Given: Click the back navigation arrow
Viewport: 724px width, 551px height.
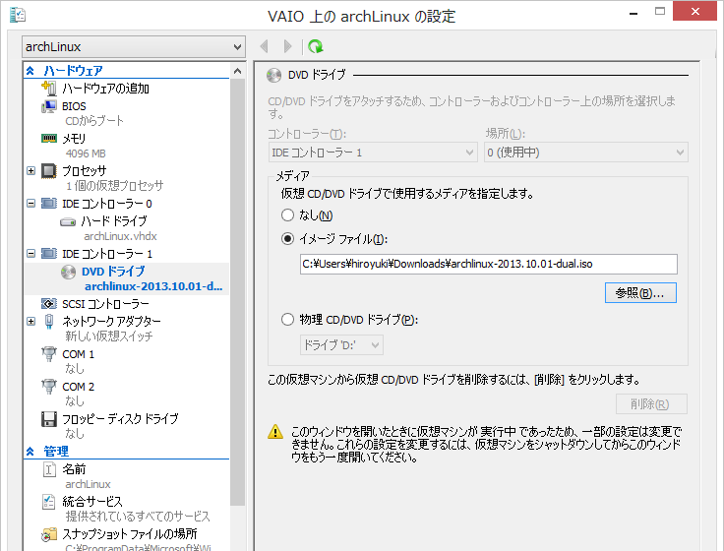Looking at the screenshot, I should (x=265, y=46).
